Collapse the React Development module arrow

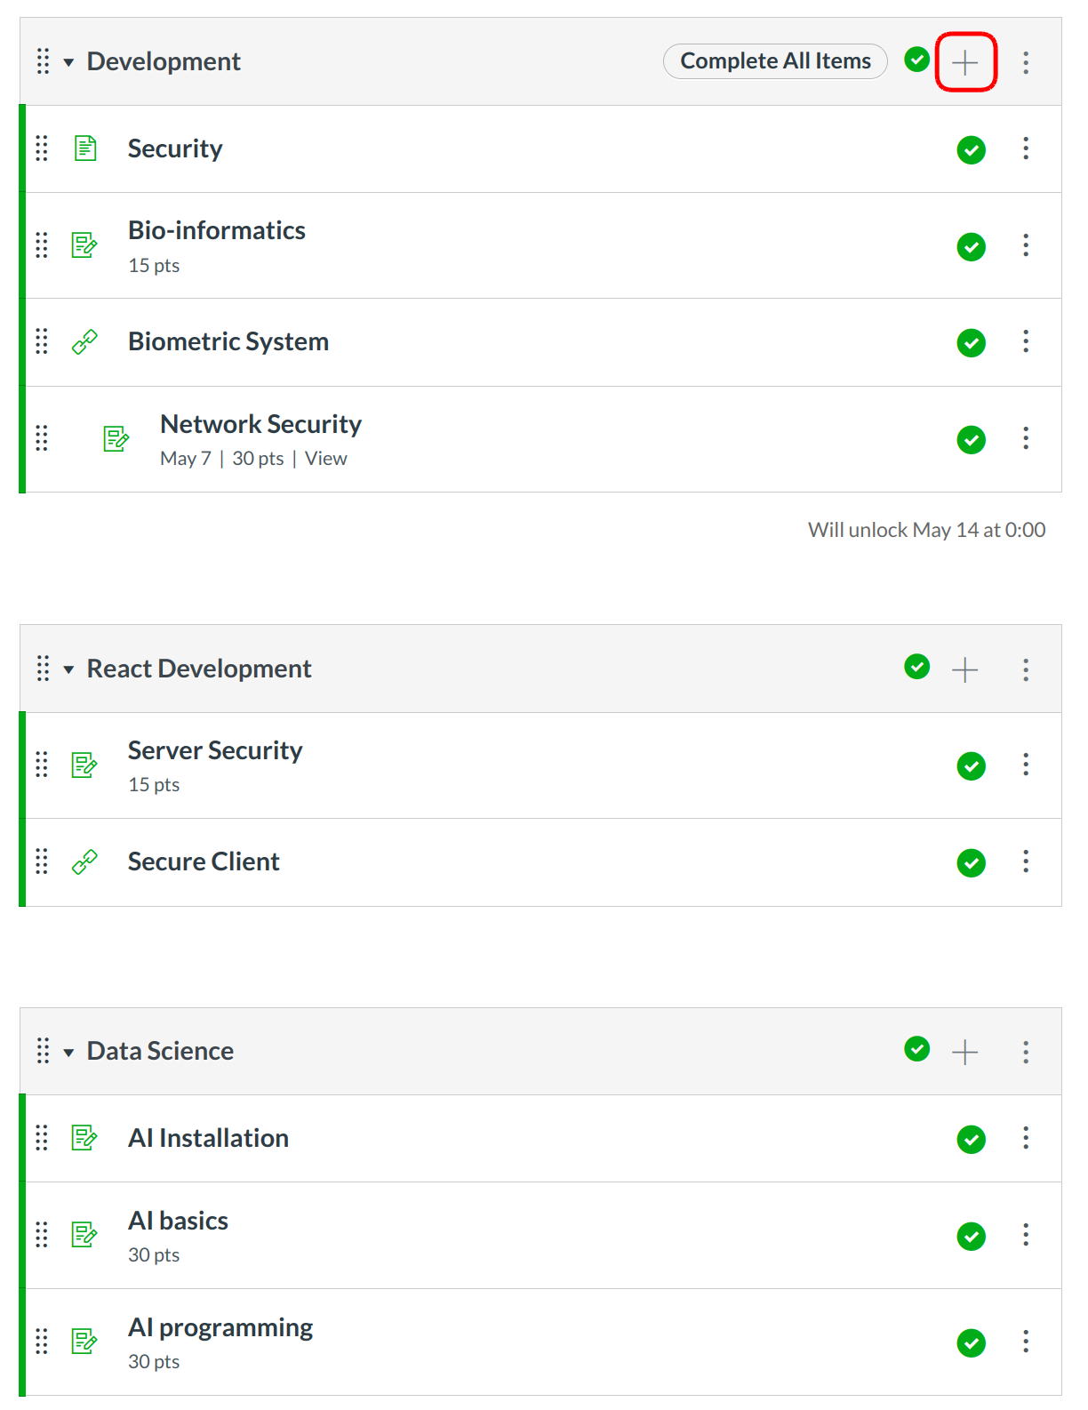[68, 669]
